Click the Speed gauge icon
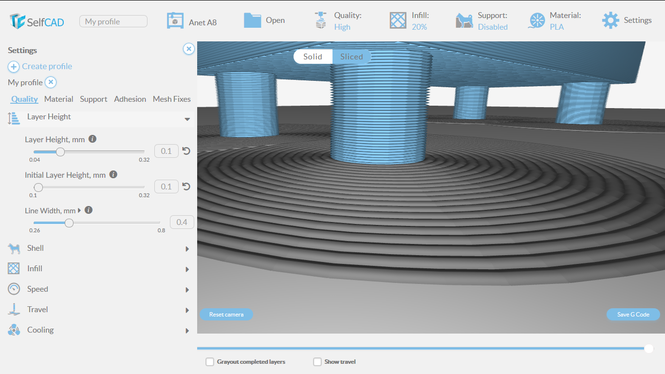Screen dimensions: 665x374 (x=14, y=289)
